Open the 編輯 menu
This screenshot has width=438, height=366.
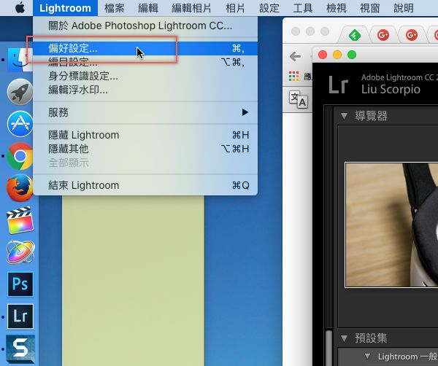[x=148, y=8]
